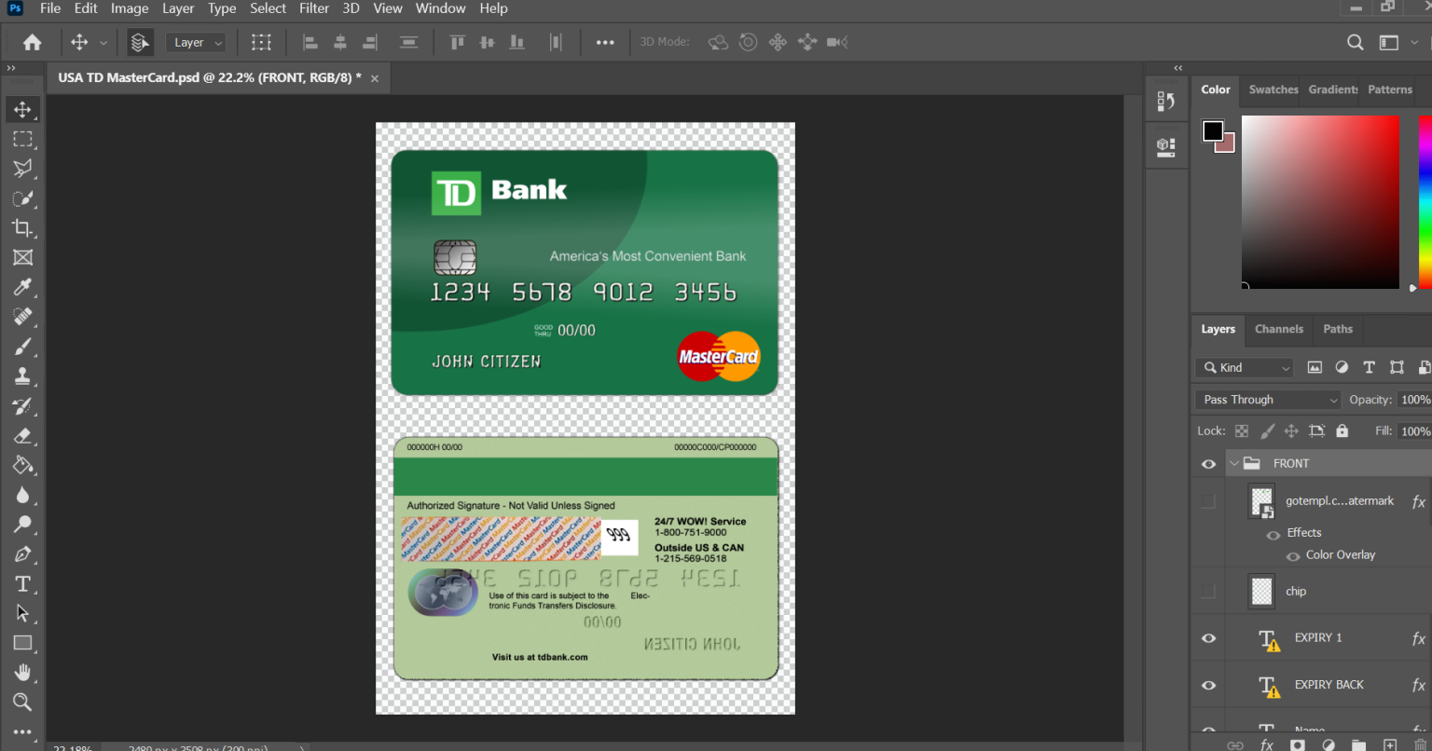Select the History Brush tool
The width and height of the screenshot is (1432, 751).
pos(22,406)
